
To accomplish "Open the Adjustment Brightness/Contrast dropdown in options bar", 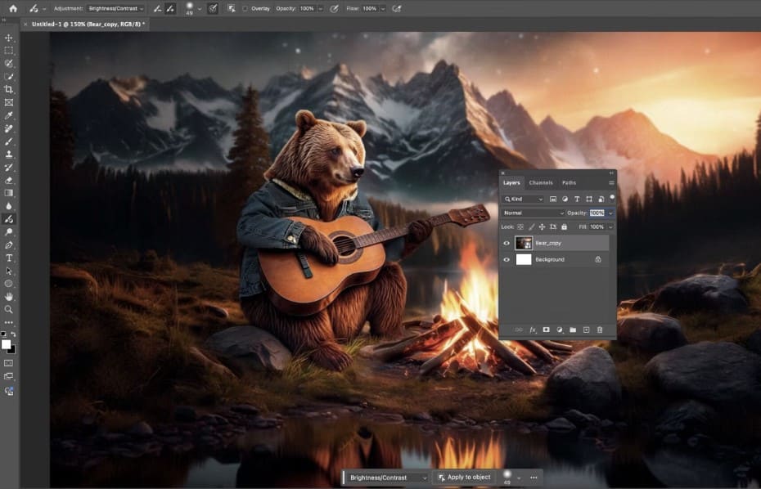I will [115, 8].
